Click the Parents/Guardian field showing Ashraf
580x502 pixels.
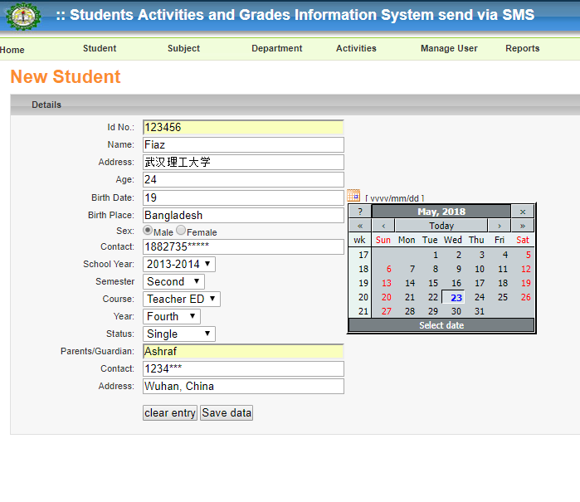(243, 351)
